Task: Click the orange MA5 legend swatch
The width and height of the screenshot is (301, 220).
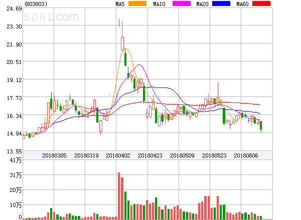Action: 137,3
